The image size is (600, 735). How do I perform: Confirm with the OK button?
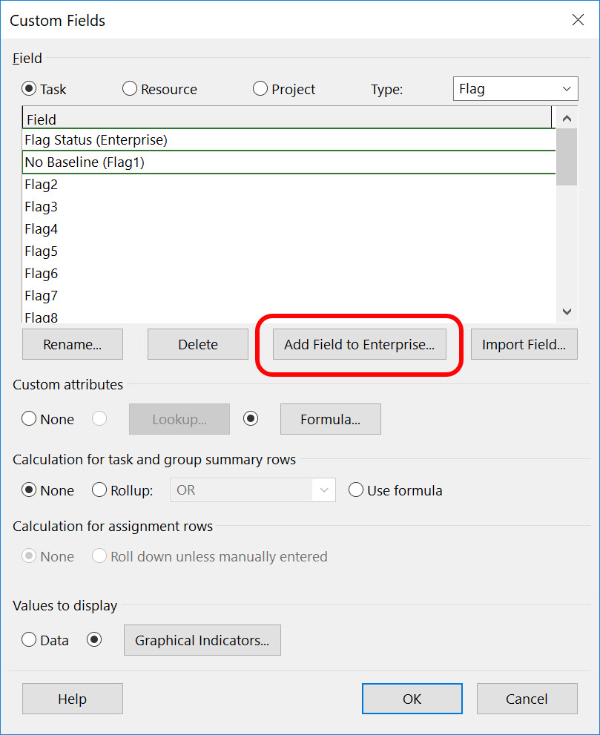click(412, 699)
